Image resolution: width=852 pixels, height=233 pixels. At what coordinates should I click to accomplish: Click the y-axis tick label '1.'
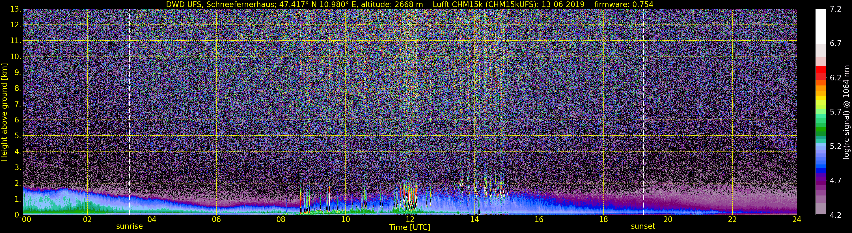click(18, 199)
